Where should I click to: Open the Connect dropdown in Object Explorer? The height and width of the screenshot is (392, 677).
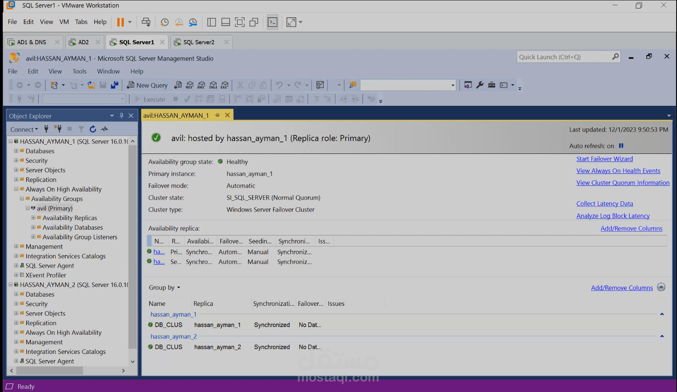point(24,129)
